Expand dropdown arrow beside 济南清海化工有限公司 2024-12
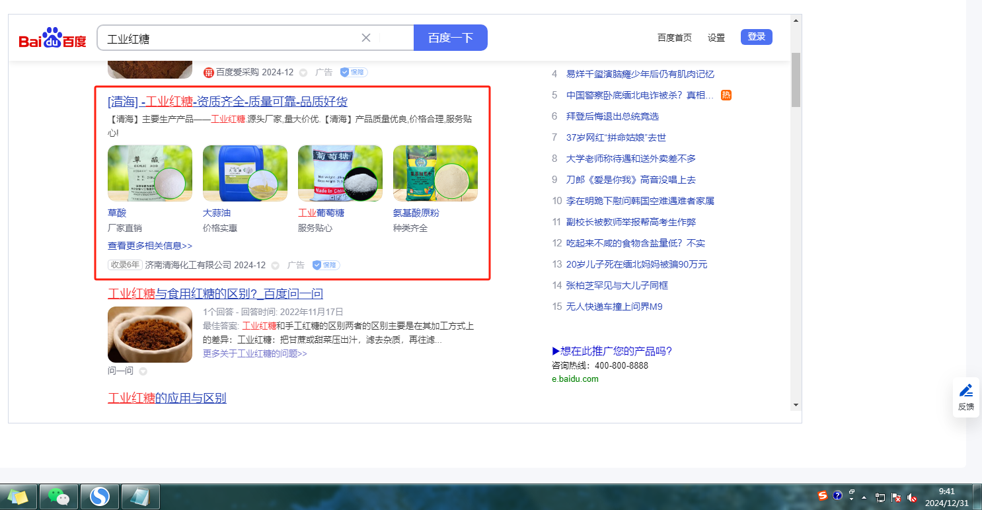The height and width of the screenshot is (510, 982). [x=275, y=266]
